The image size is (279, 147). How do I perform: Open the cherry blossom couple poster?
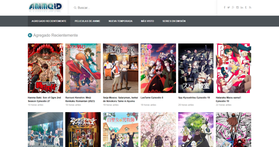point(158,130)
